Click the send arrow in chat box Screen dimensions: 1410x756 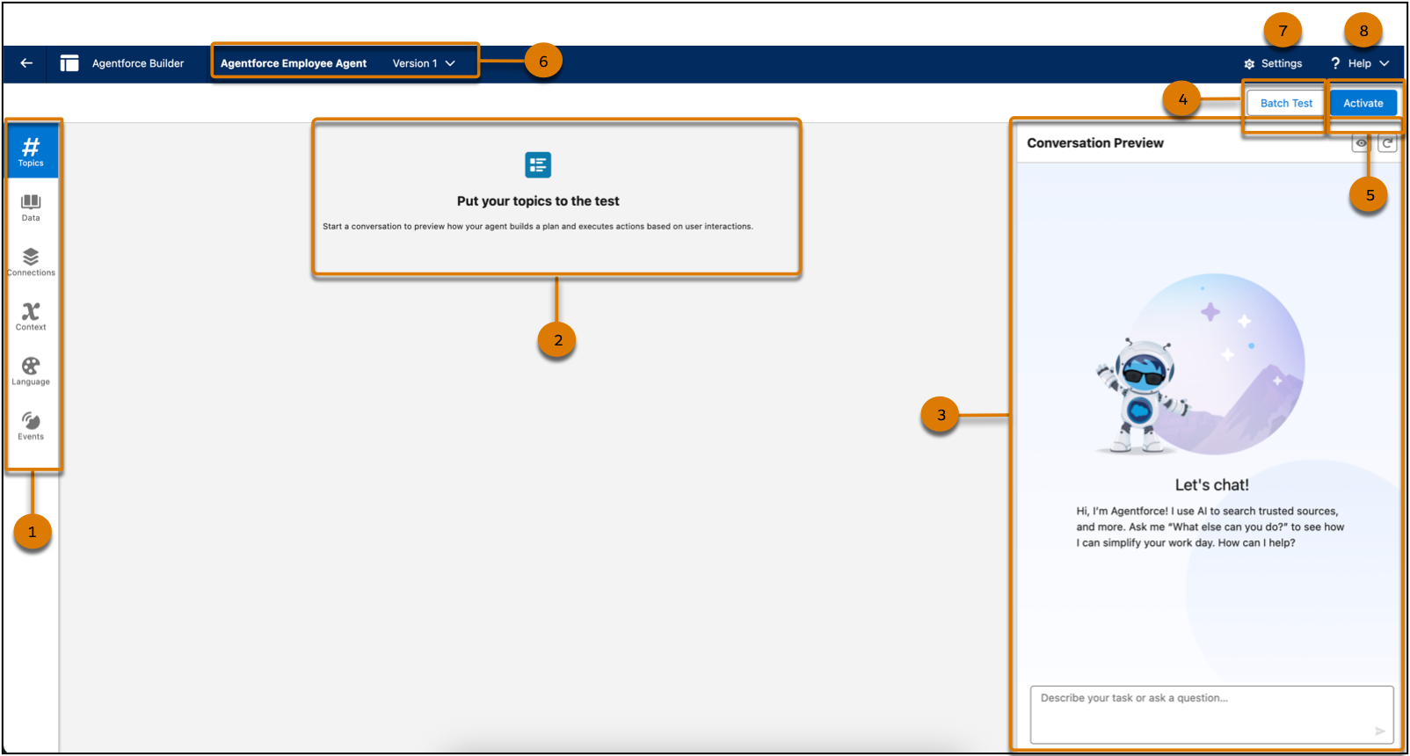[x=1380, y=731]
